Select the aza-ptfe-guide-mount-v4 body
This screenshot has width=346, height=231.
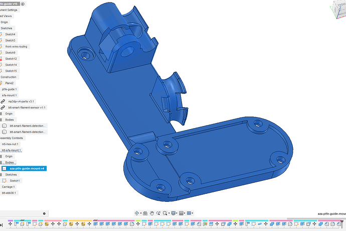[x=27, y=169]
